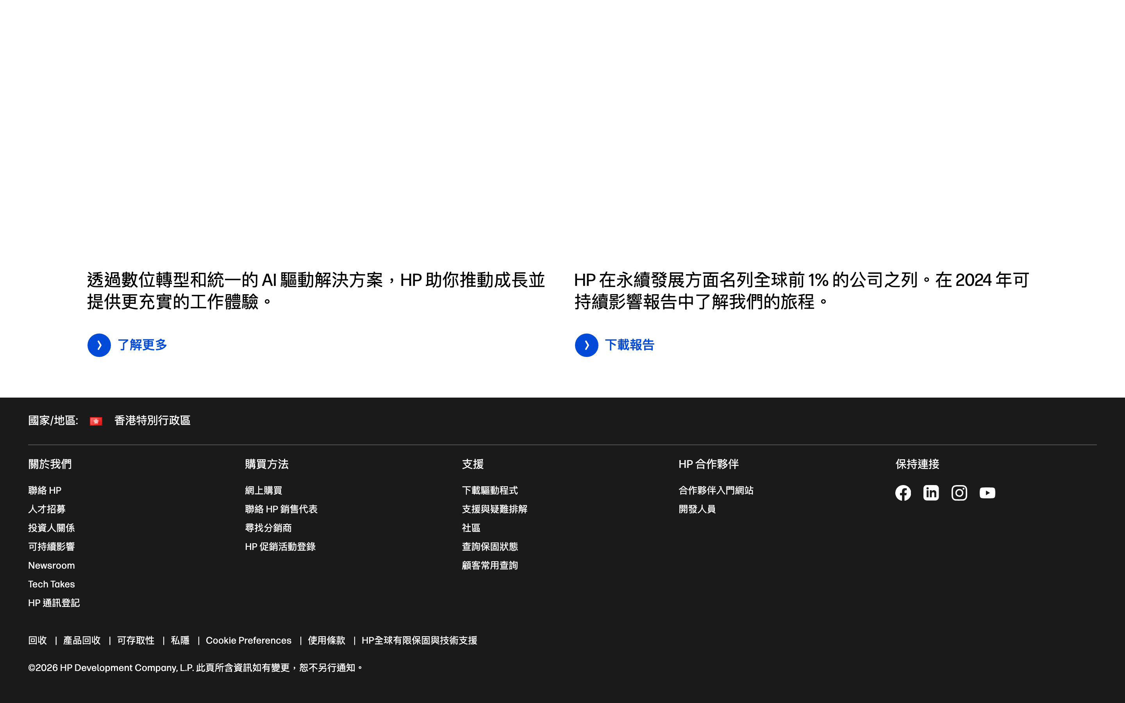Open HP's YouTube icon
Screen dimensions: 1125x703
click(x=987, y=493)
